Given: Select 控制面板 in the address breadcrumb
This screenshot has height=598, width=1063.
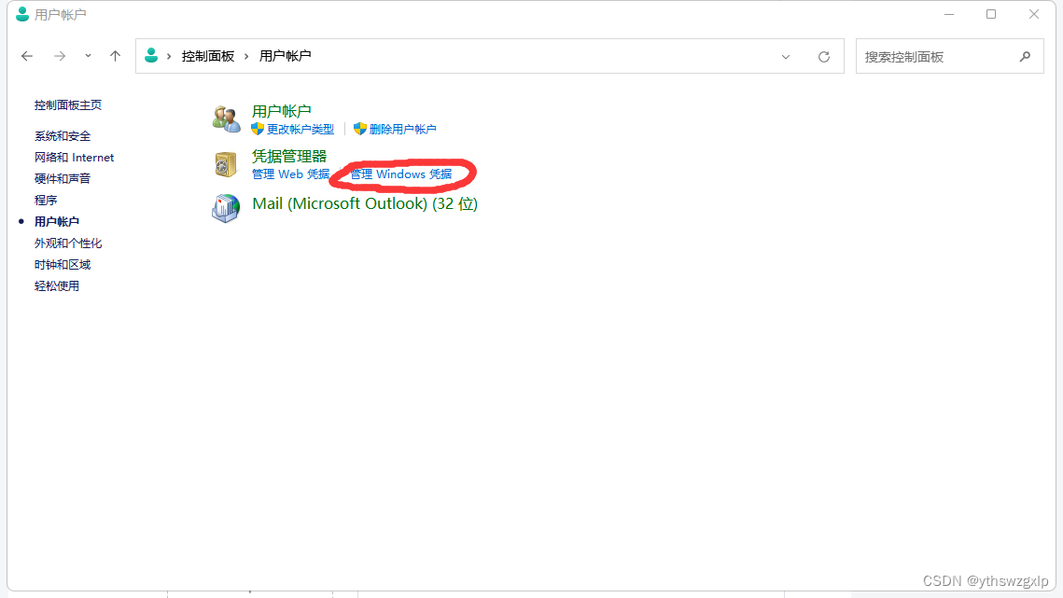Looking at the screenshot, I should click(208, 56).
